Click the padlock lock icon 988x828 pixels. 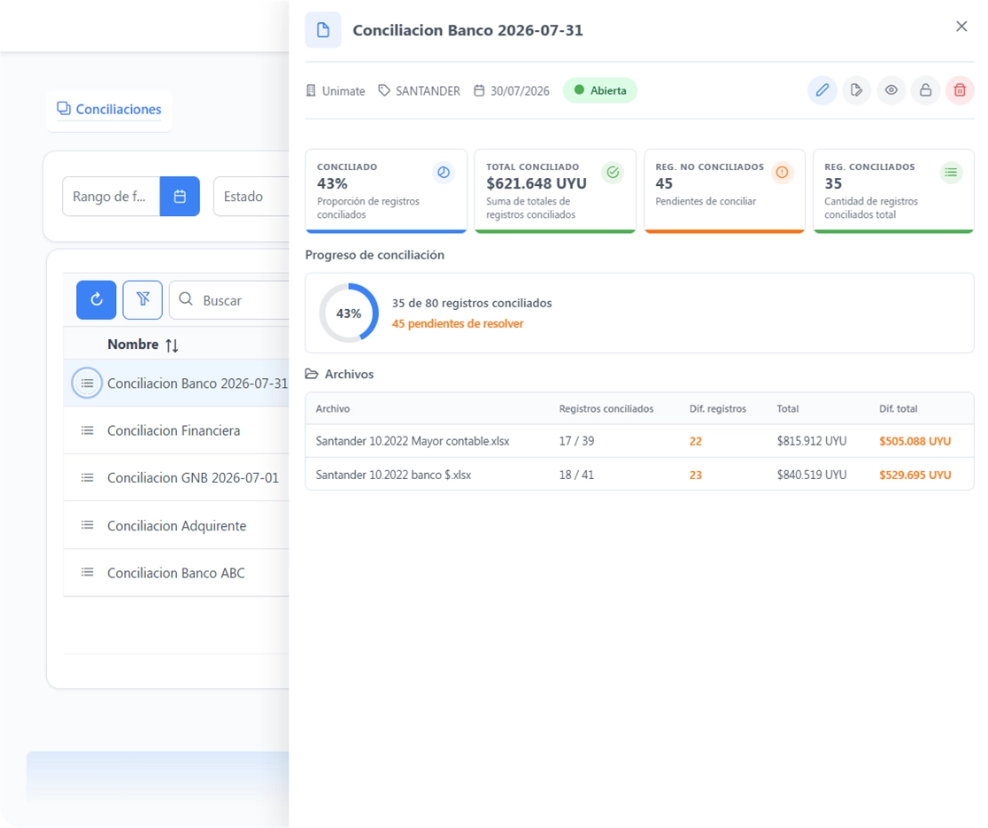point(925,90)
